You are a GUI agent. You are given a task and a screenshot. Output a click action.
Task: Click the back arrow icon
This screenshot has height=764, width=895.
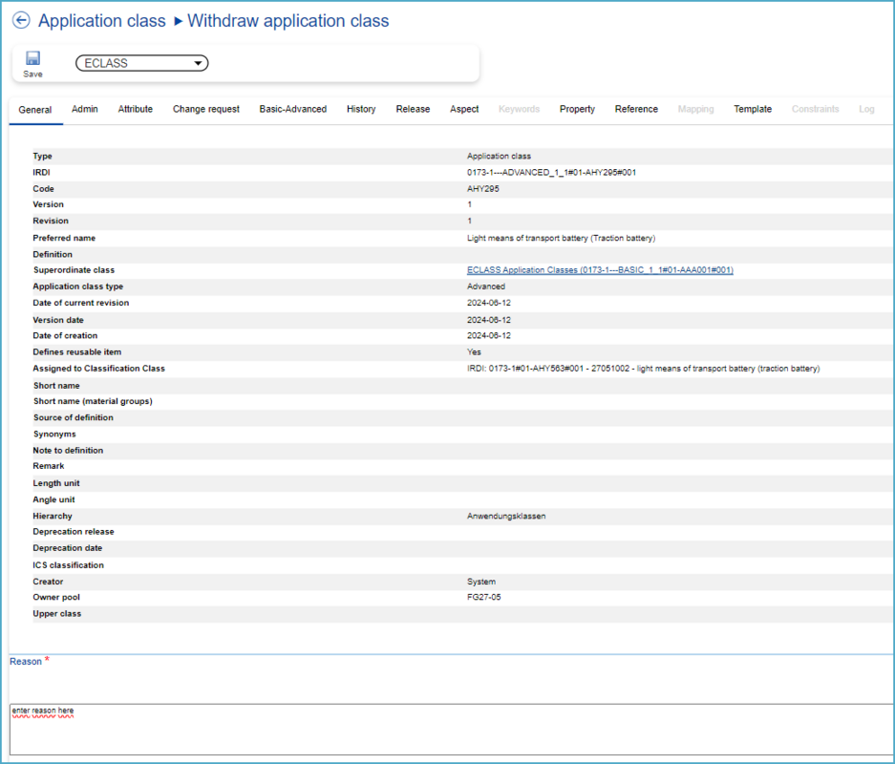coord(21,21)
